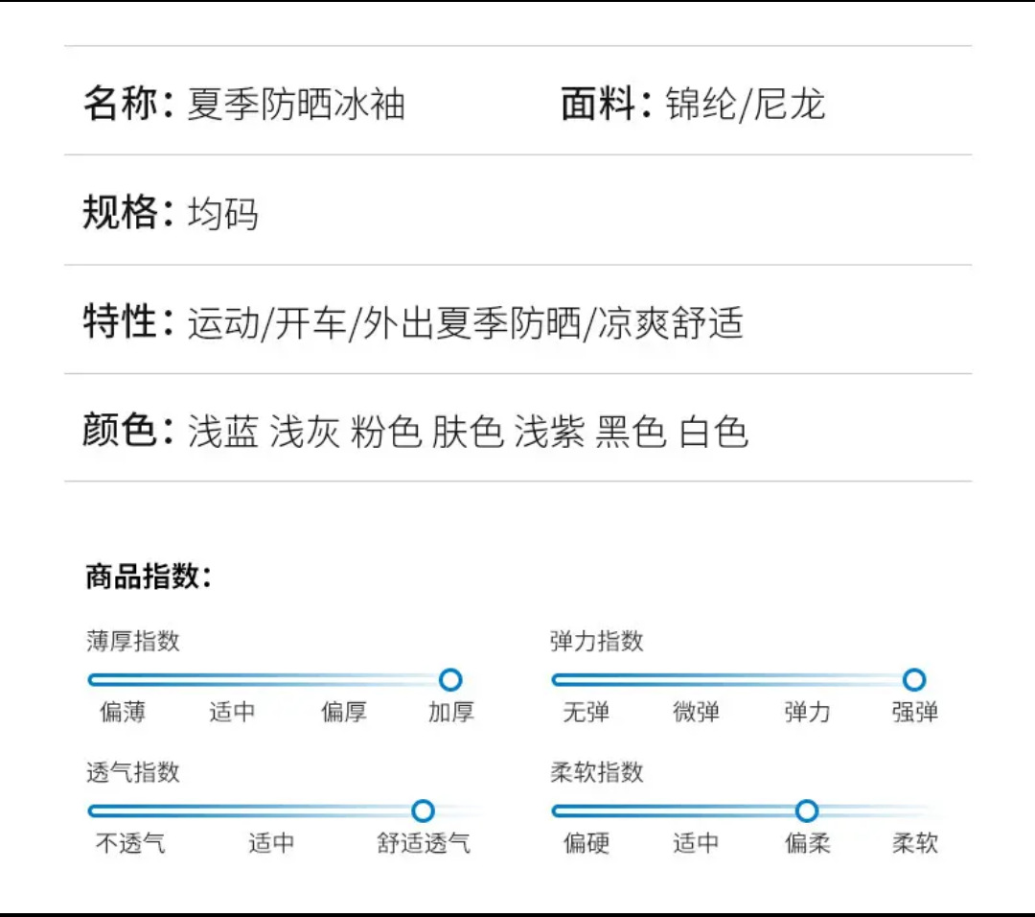Click the 透气指数 slider handle
Viewport: 1035px width, 917px height.
tap(423, 811)
